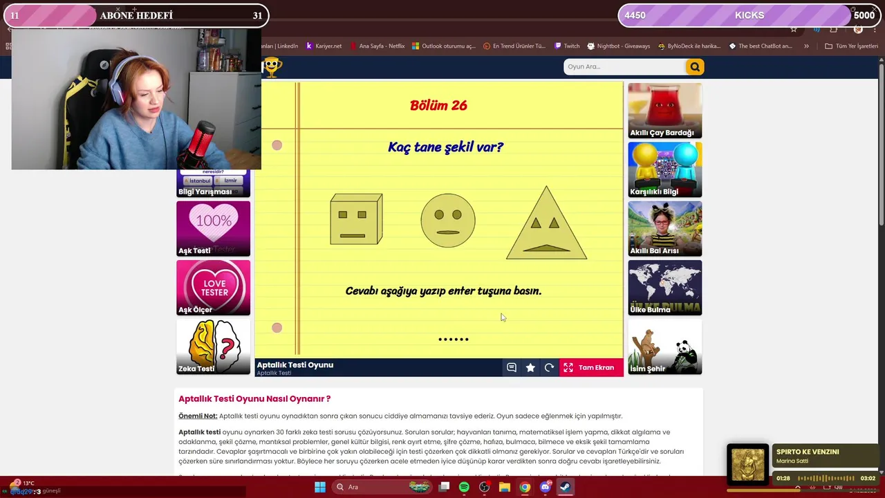Open the Akıllı Bal Arısı game thumbnail
885x498 pixels.
coord(664,229)
